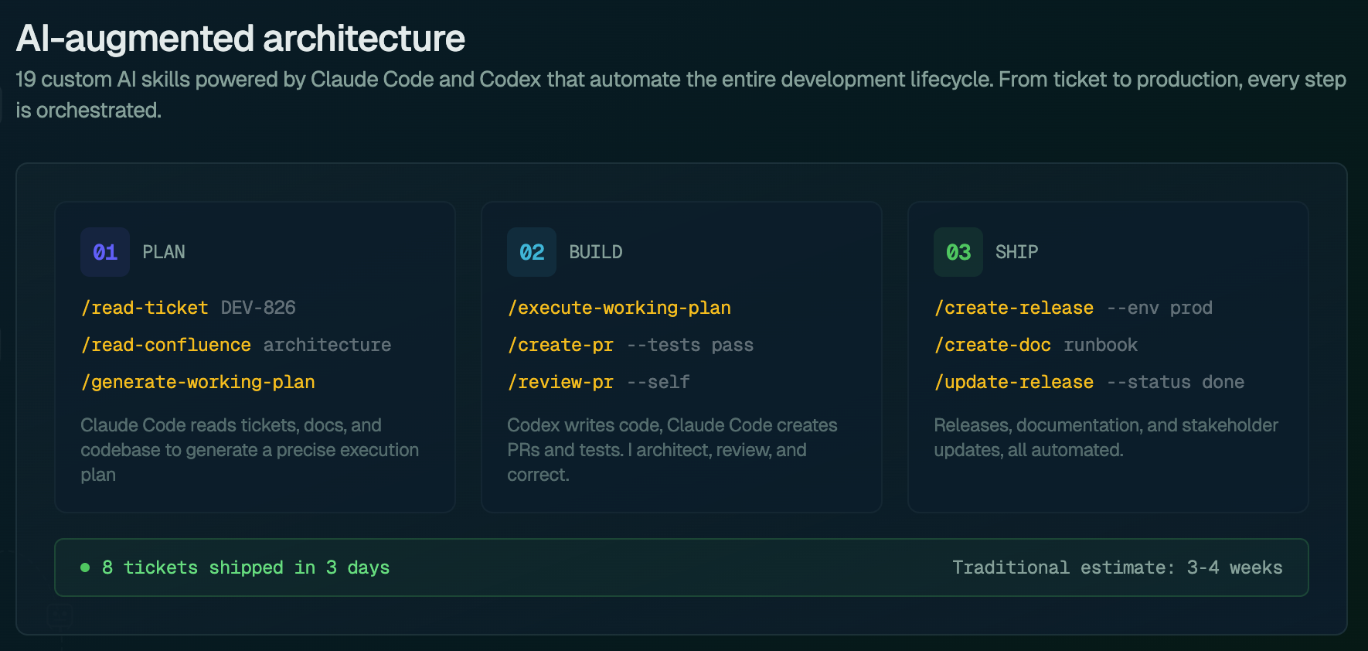Click the /read-ticket command
The height and width of the screenshot is (651, 1368).
145,308
